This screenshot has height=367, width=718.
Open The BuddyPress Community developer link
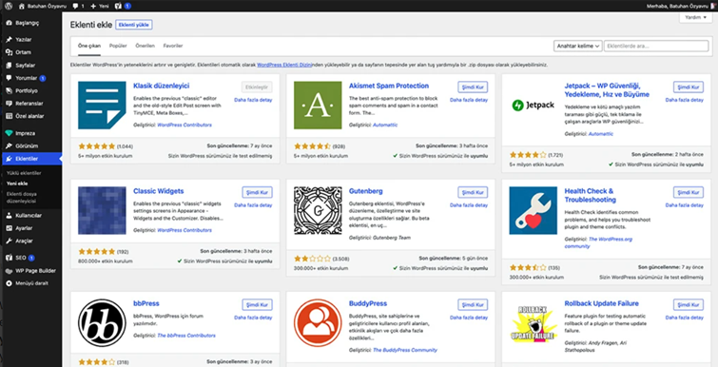tap(405, 350)
